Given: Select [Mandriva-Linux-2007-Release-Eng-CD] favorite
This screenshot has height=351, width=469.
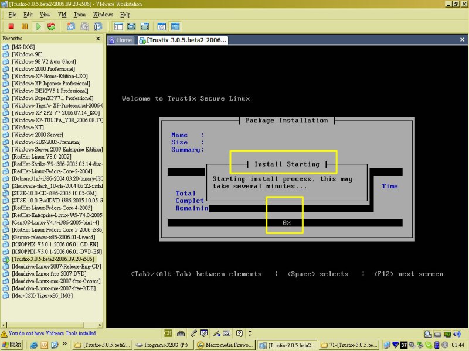Looking at the screenshot, I should point(56,266).
